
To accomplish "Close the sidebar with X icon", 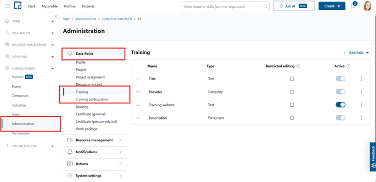I will [56, 16].
